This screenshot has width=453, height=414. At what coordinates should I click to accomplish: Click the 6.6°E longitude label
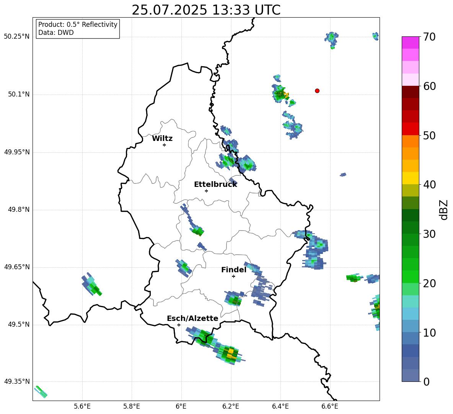(330, 406)
